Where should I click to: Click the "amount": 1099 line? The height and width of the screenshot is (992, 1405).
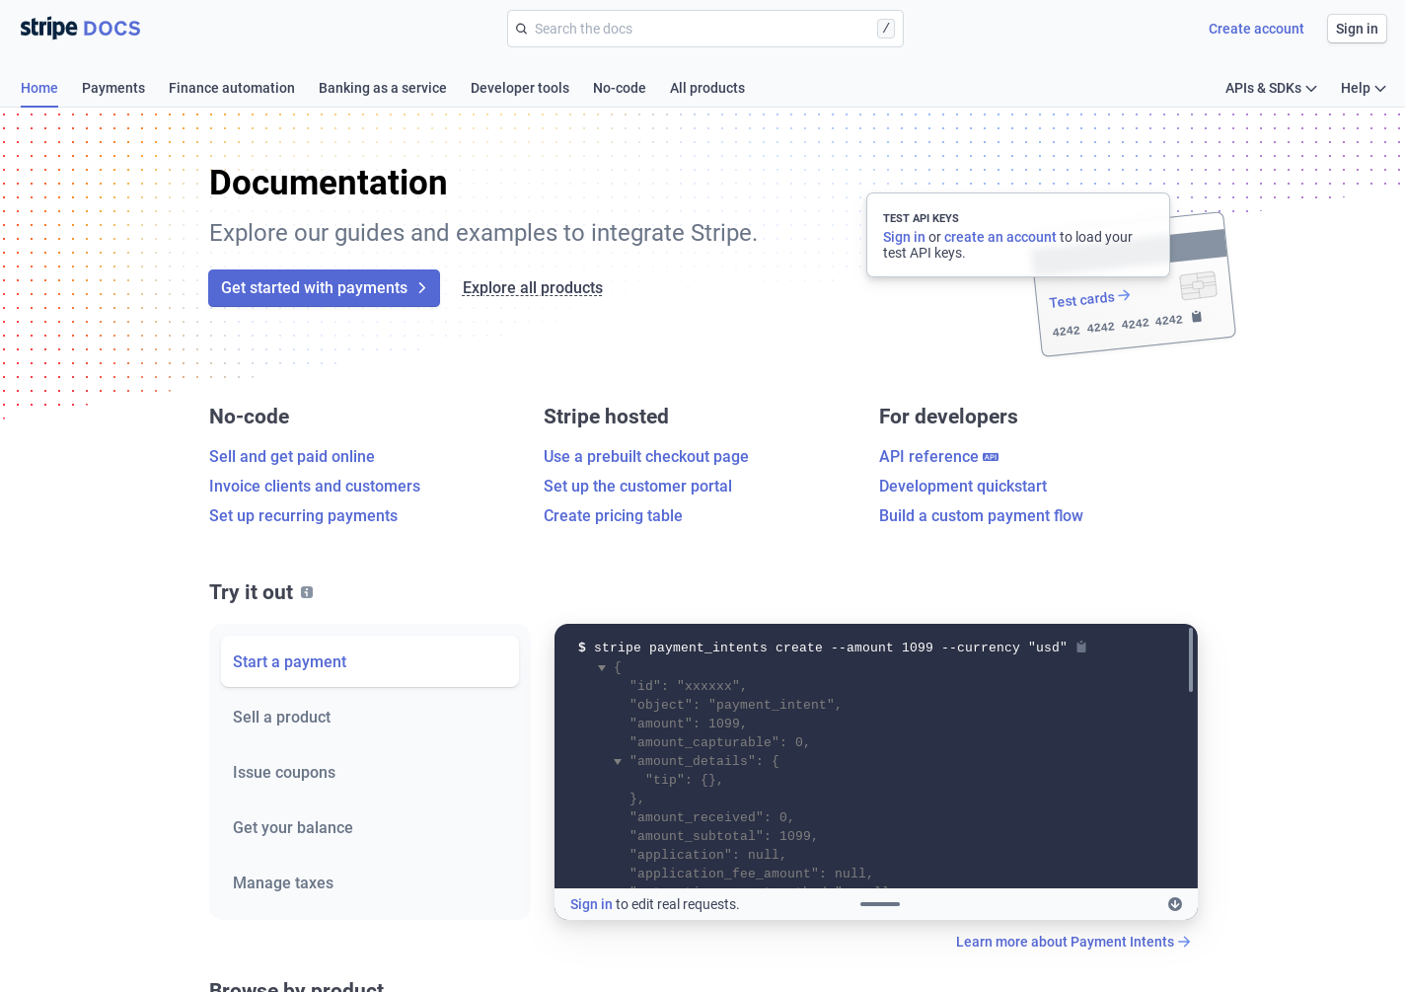(689, 724)
